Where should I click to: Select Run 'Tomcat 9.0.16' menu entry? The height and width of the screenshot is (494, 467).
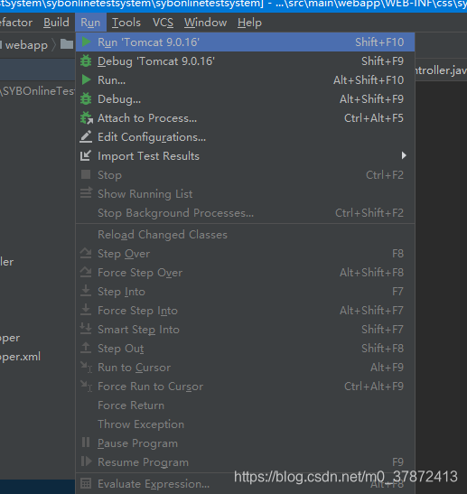point(245,42)
